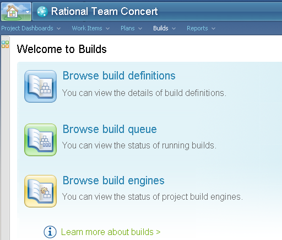Follow the Browse build engines link
This screenshot has width=282, height=240.
pyautogui.click(x=113, y=181)
